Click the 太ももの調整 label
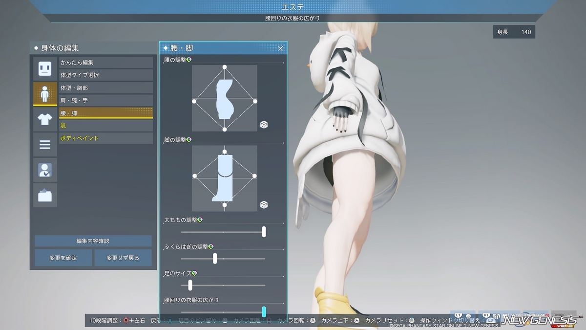 [x=181, y=220]
